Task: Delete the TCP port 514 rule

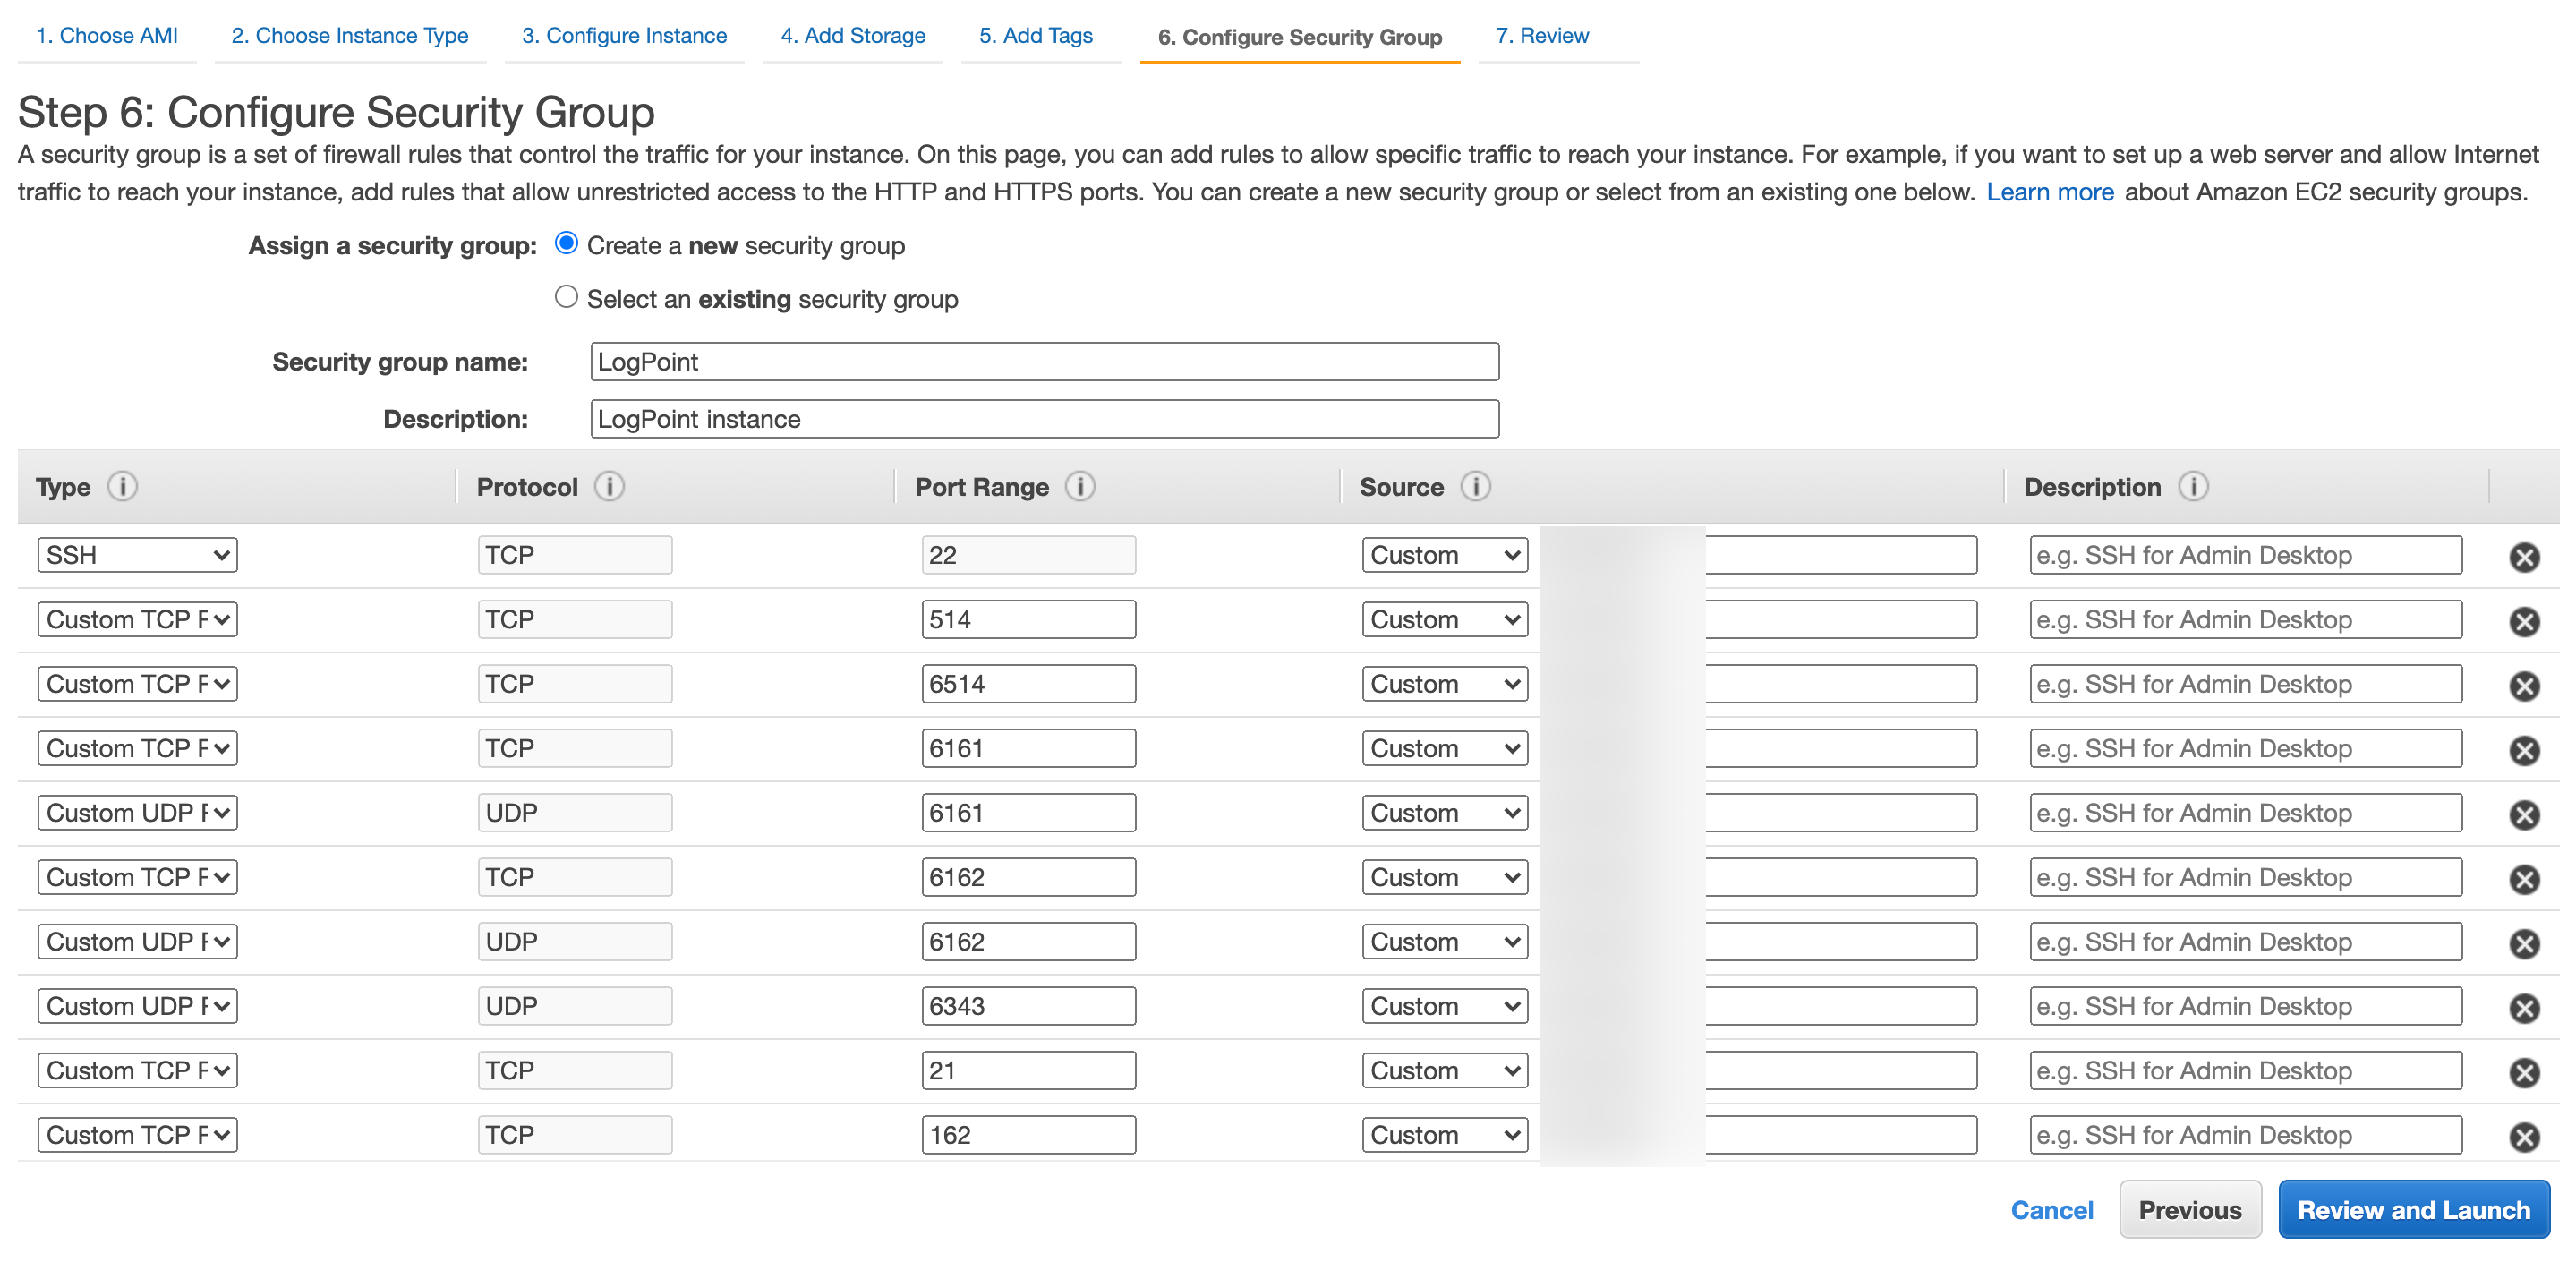Action: coord(2525,621)
